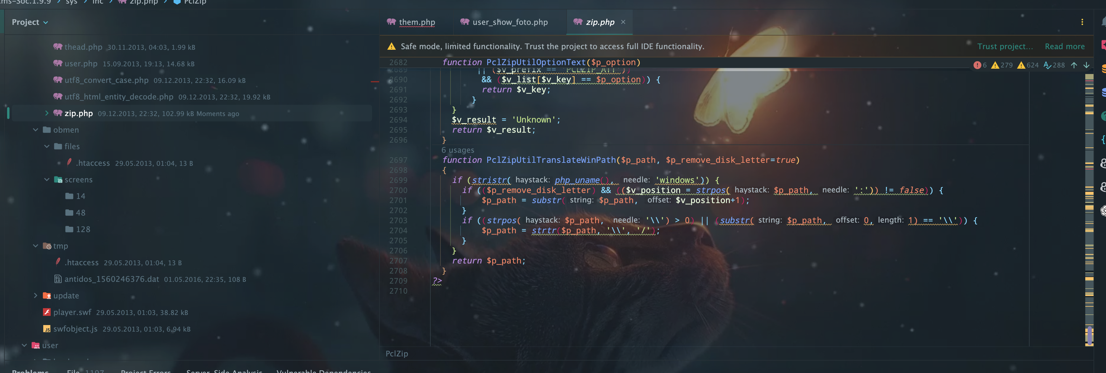Expand the zip.php file node

[47, 113]
